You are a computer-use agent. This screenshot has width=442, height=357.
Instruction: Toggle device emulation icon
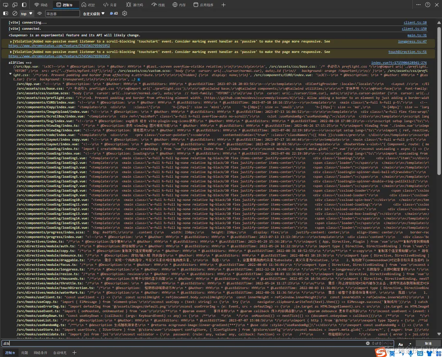15,5
